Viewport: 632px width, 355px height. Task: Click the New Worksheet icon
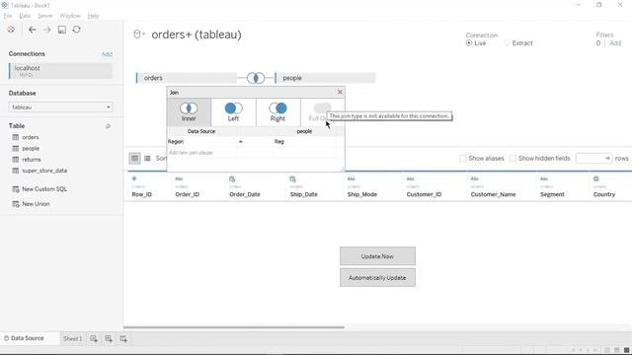pos(94,339)
